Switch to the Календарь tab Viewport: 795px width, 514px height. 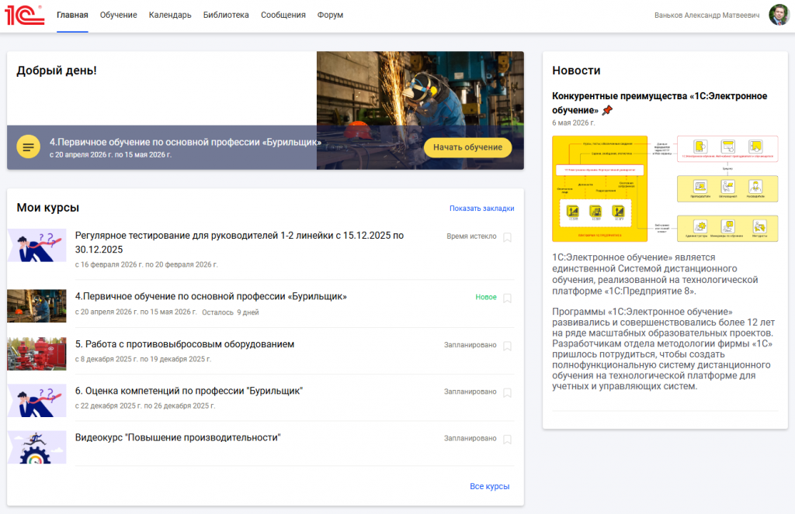(x=170, y=16)
